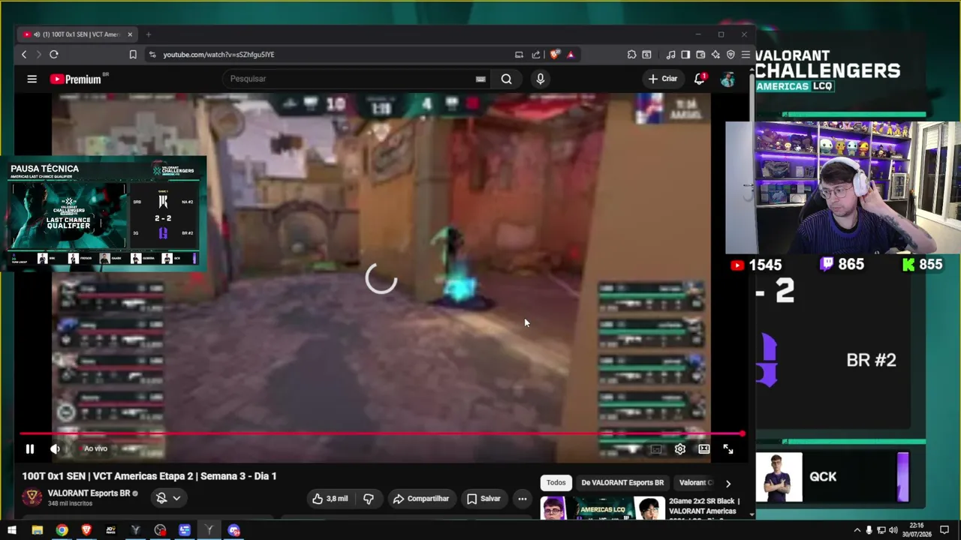The image size is (961, 540).
Task: Jump to live with Ao vivo indicator
Action: coord(95,448)
